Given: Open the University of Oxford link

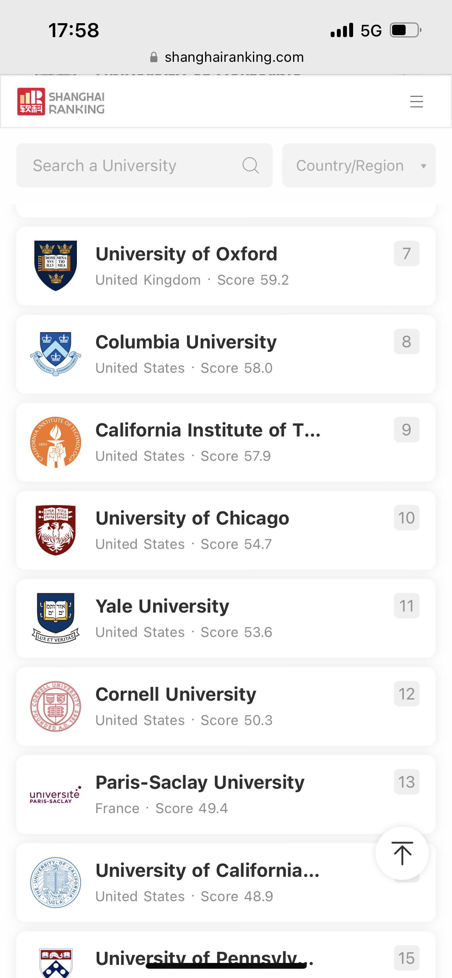Looking at the screenshot, I should pyautogui.click(x=186, y=254).
